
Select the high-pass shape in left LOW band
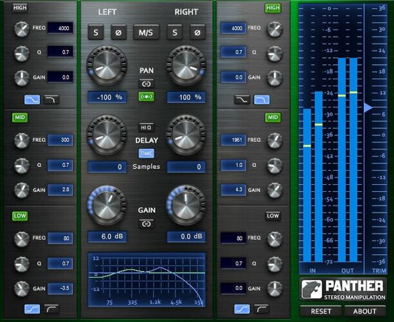click(x=53, y=308)
